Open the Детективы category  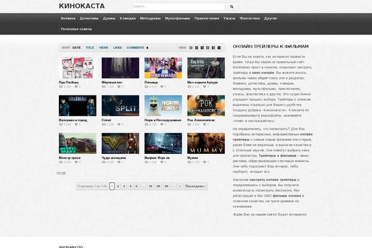point(89,18)
